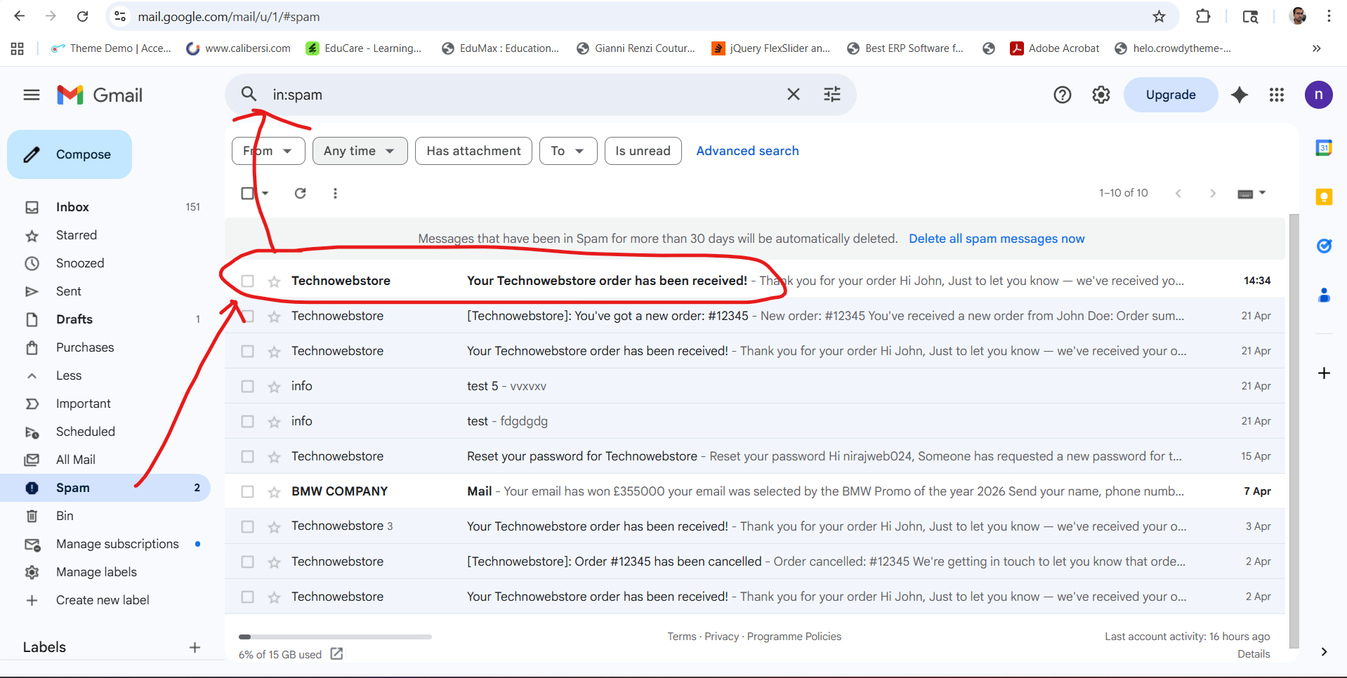This screenshot has height=678, width=1347.
Task: Click Delete all spam messages now
Action: point(996,239)
